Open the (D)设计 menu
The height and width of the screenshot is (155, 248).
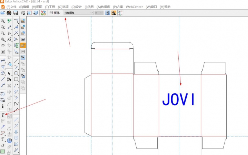77,7
